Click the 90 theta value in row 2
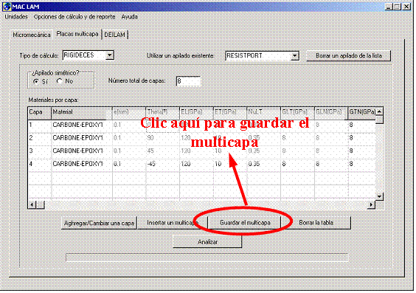The width and height of the screenshot is (416, 293). pyautogui.click(x=150, y=138)
